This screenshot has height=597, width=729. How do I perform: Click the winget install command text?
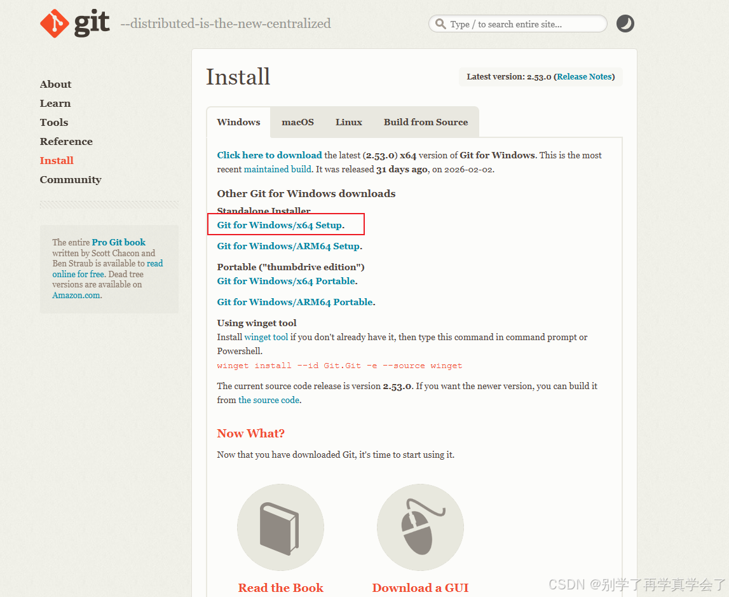tap(339, 366)
